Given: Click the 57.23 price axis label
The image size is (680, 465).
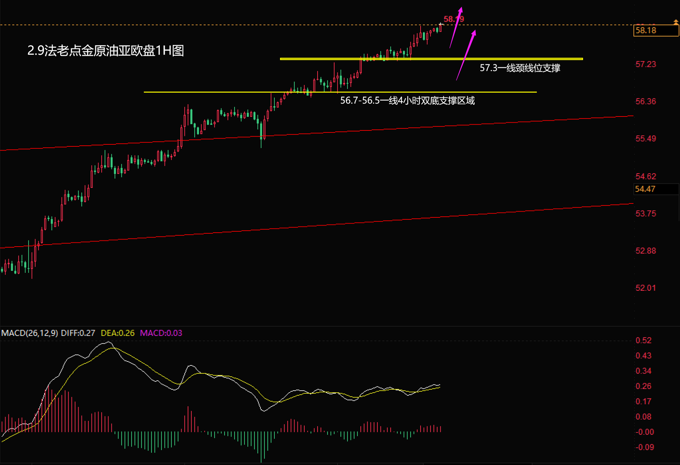Looking at the screenshot, I should click(645, 64).
